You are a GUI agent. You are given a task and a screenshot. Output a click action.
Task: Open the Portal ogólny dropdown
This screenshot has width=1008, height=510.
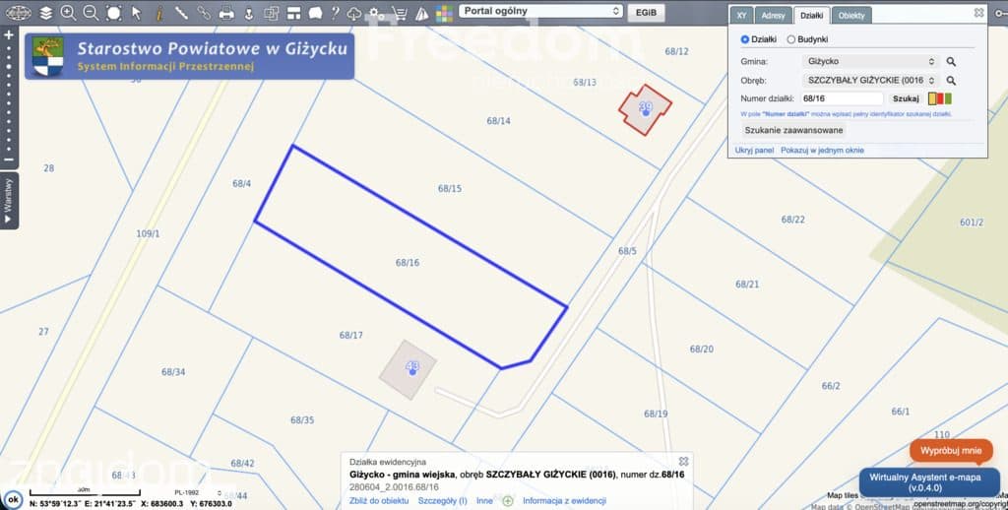click(540, 11)
